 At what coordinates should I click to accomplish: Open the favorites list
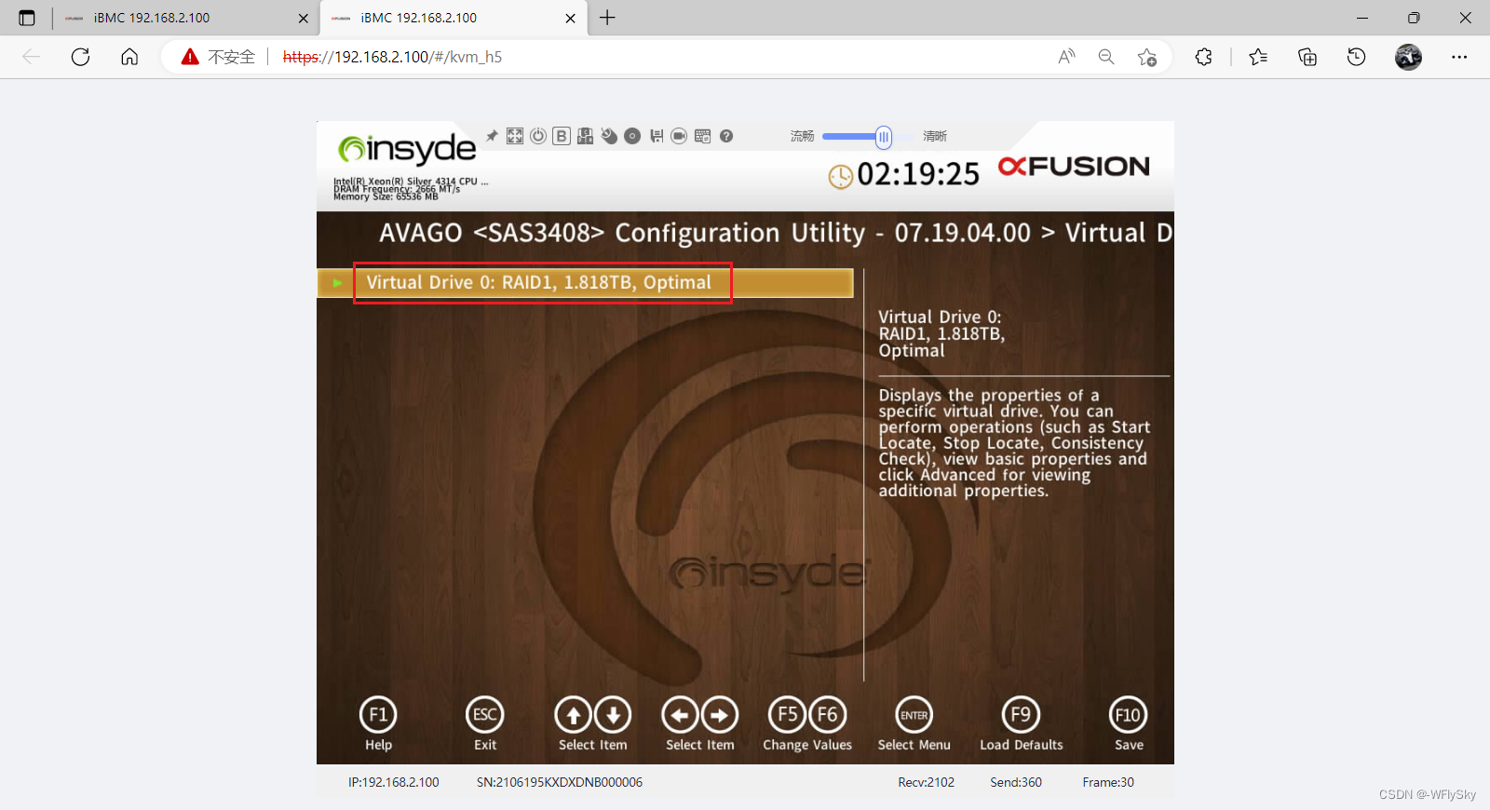click(1258, 57)
